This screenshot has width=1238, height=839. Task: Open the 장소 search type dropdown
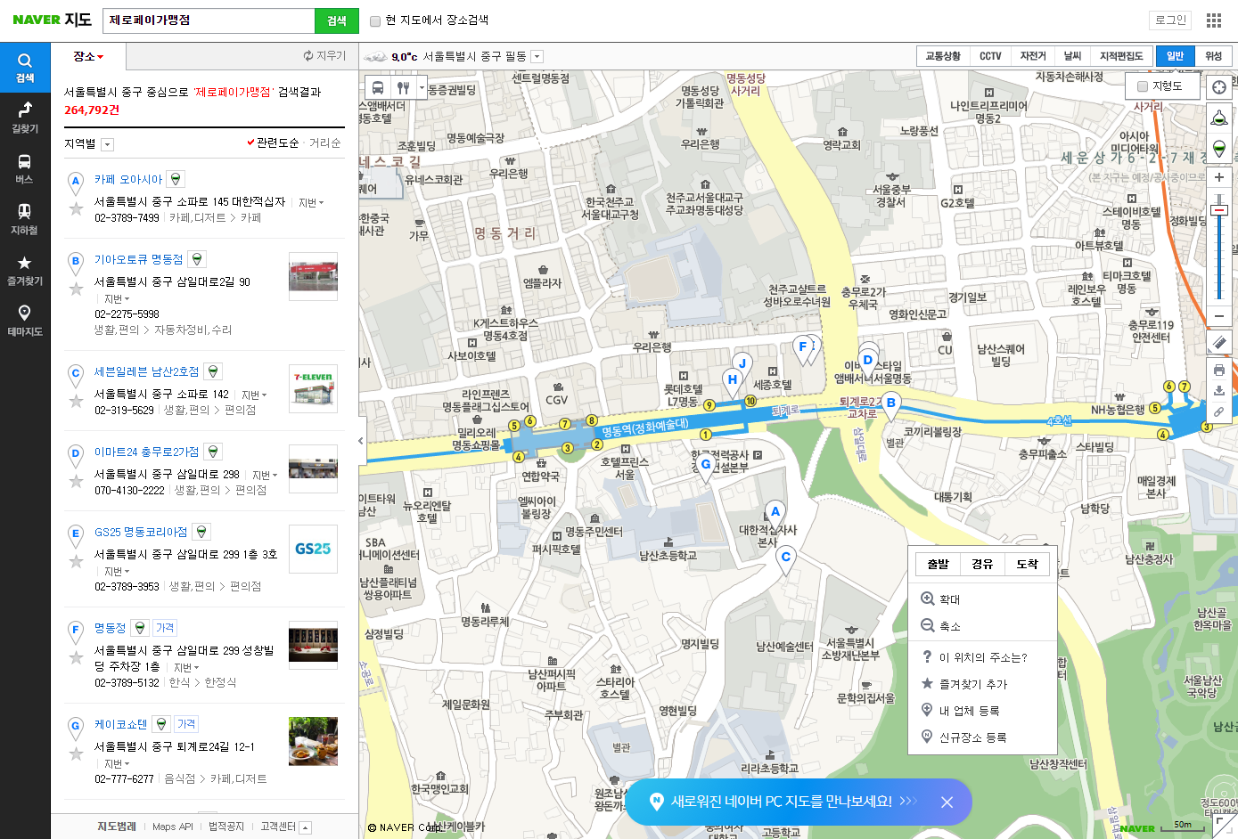pos(88,56)
